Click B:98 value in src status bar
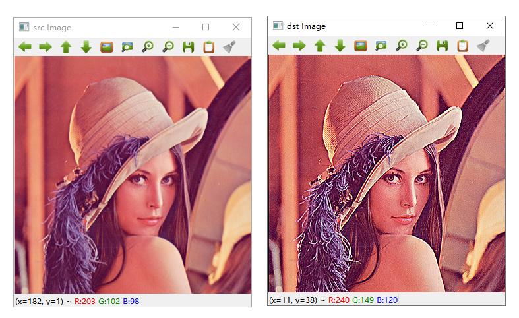 131,302
